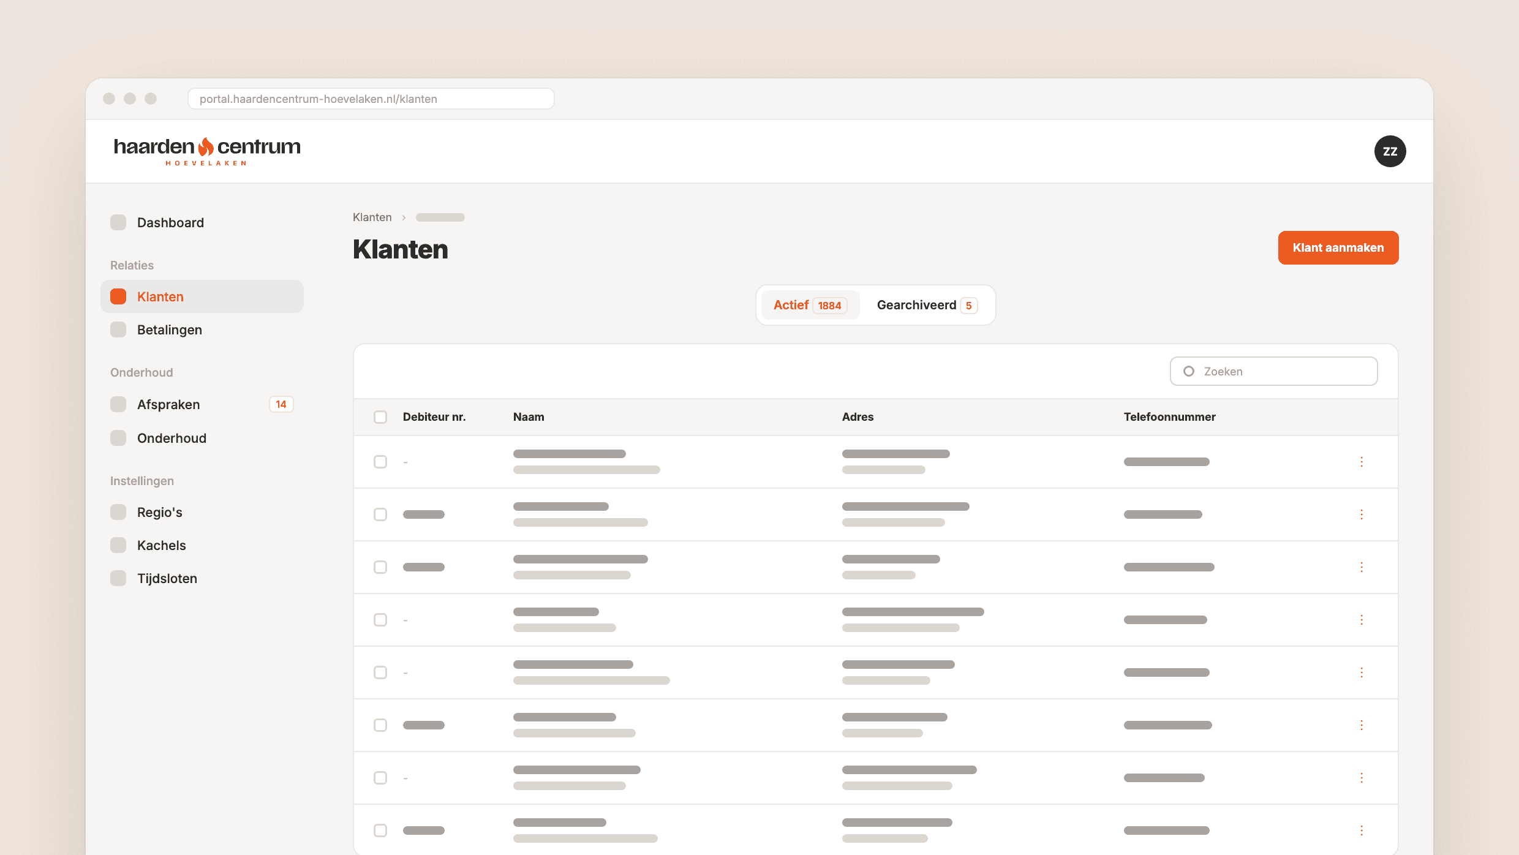Click the Afspraken sidebar icon

tap(118, 404)
